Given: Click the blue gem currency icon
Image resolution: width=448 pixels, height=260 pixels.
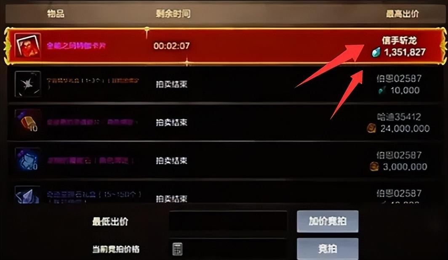Looking at the screenshot, I should click(x=376, y=52).
